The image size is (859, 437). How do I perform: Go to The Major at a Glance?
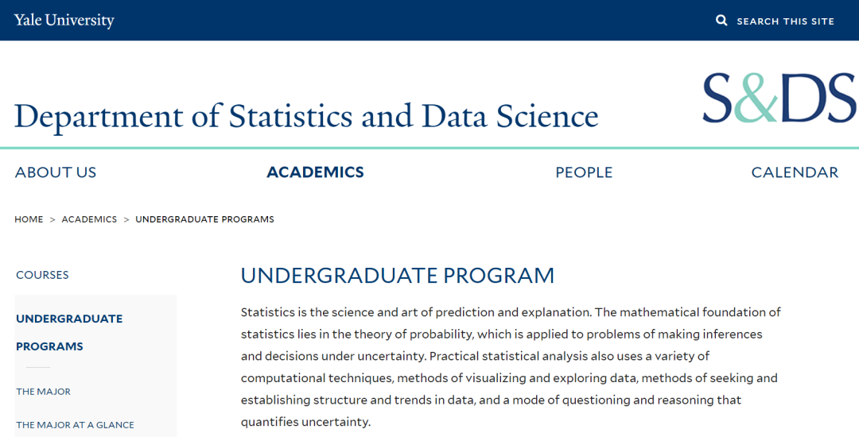[x=75, y=425]
